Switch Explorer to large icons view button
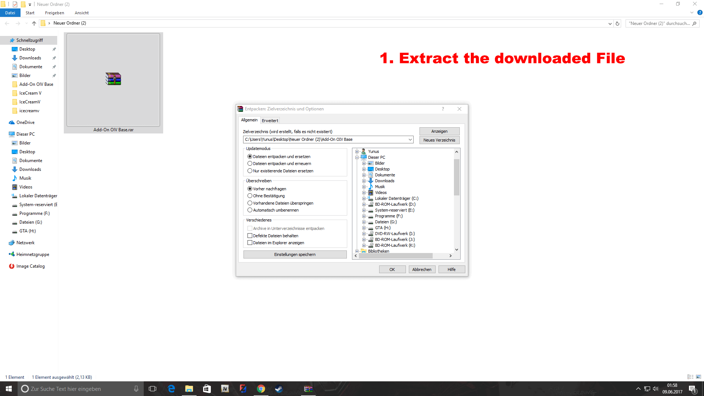Viewport: 704px width, 396px height. click(698, 377)
